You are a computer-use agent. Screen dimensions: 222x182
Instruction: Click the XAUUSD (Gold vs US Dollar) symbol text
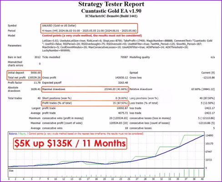point(59,25)
